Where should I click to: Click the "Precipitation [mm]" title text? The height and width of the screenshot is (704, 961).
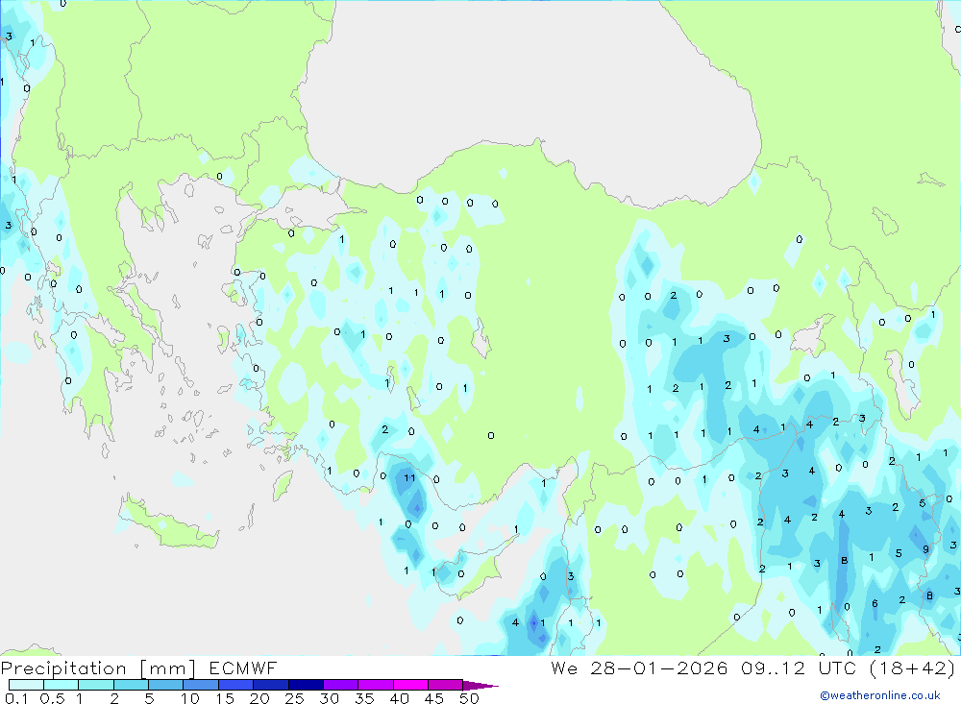tap(99, 668)
